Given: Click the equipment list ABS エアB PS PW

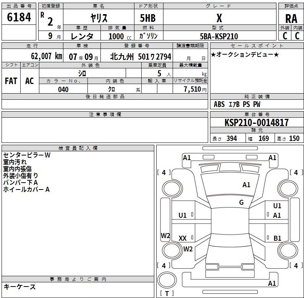Looking at the screenshot, I should (x=237, y=104).
